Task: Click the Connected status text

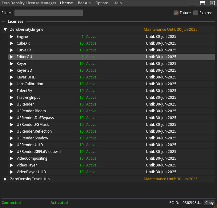Action: coord(11,203)
